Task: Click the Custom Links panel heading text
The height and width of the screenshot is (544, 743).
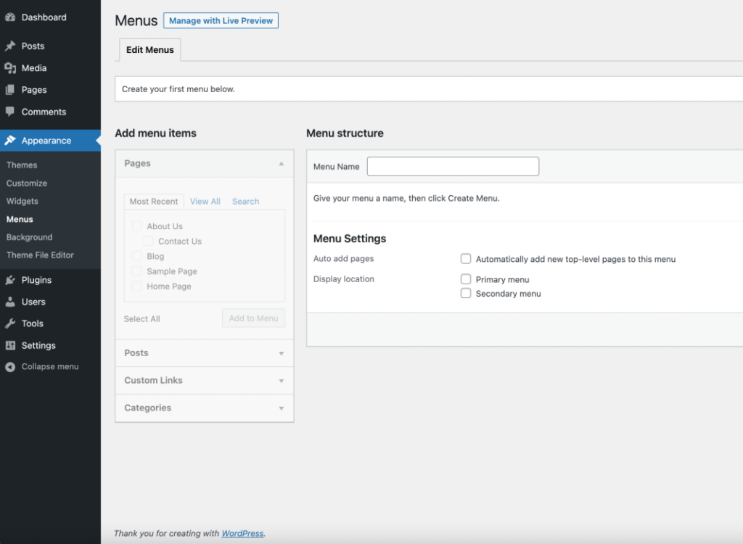Action: pos(153,381)
